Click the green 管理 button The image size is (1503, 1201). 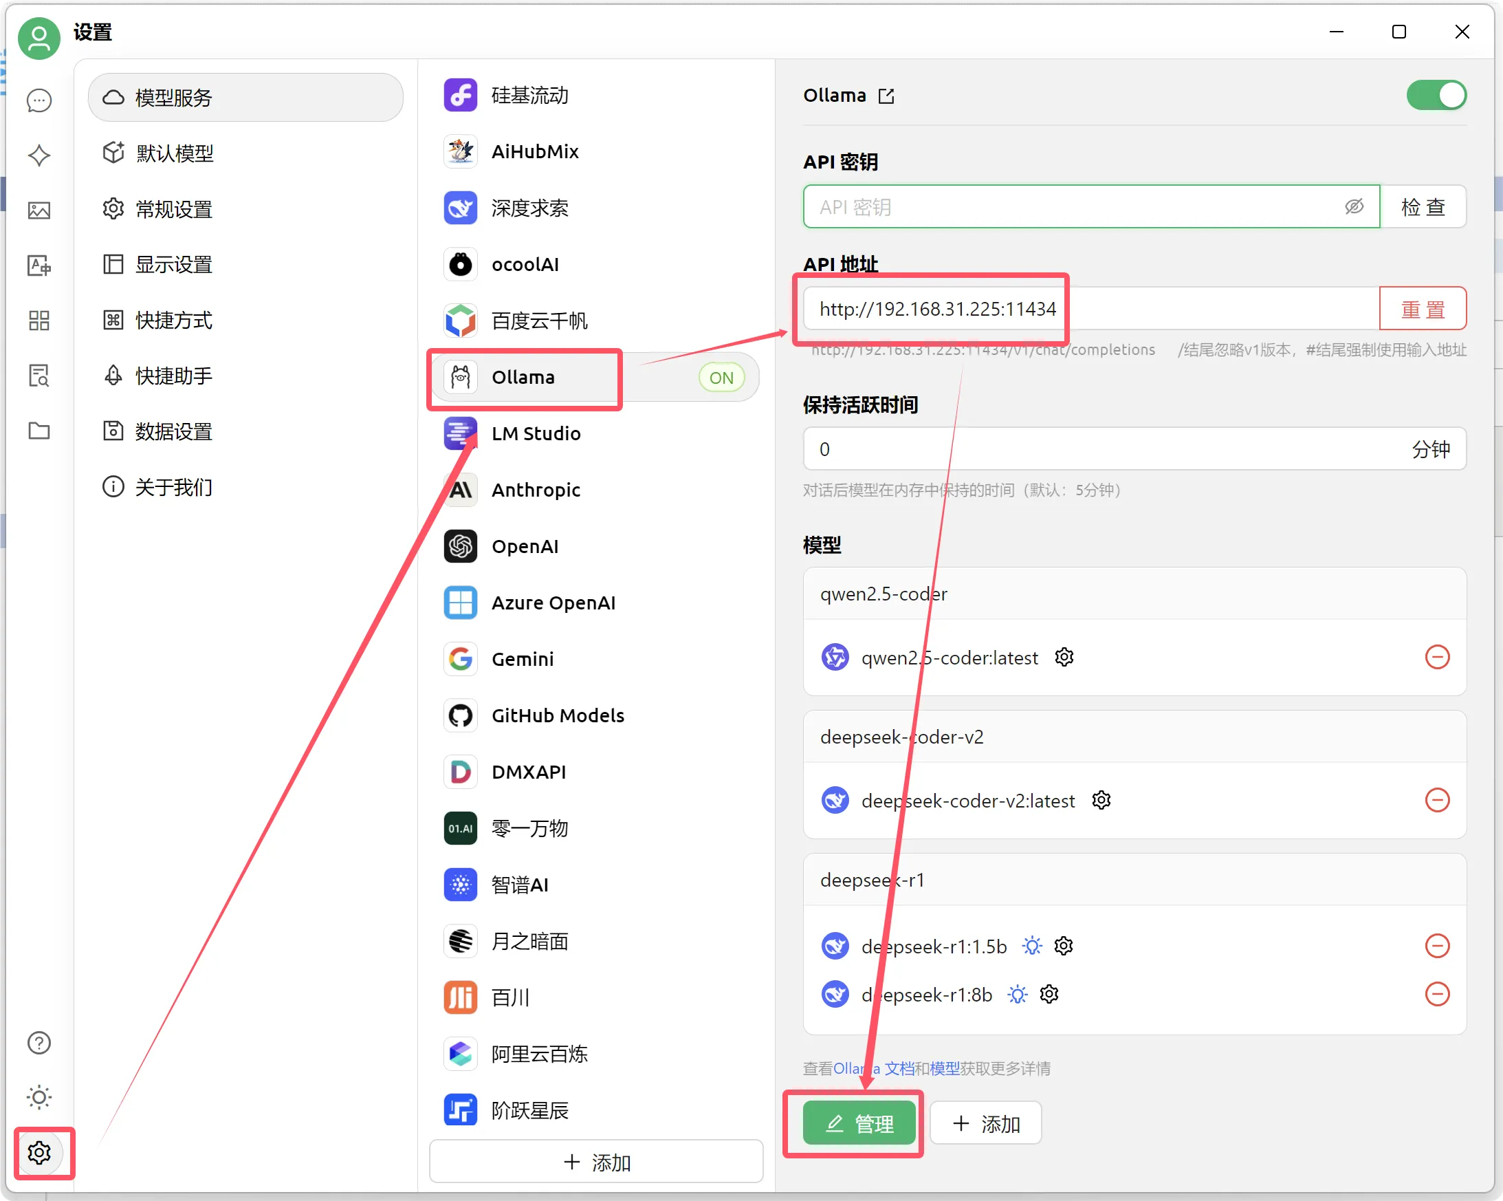point(859,1123)
